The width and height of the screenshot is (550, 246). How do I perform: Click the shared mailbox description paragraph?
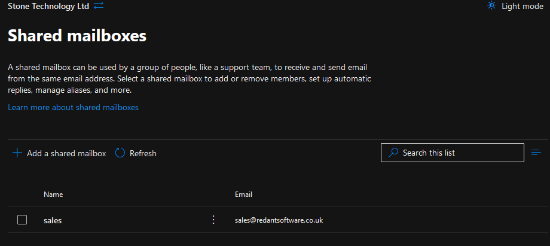[x=189, y=79]
